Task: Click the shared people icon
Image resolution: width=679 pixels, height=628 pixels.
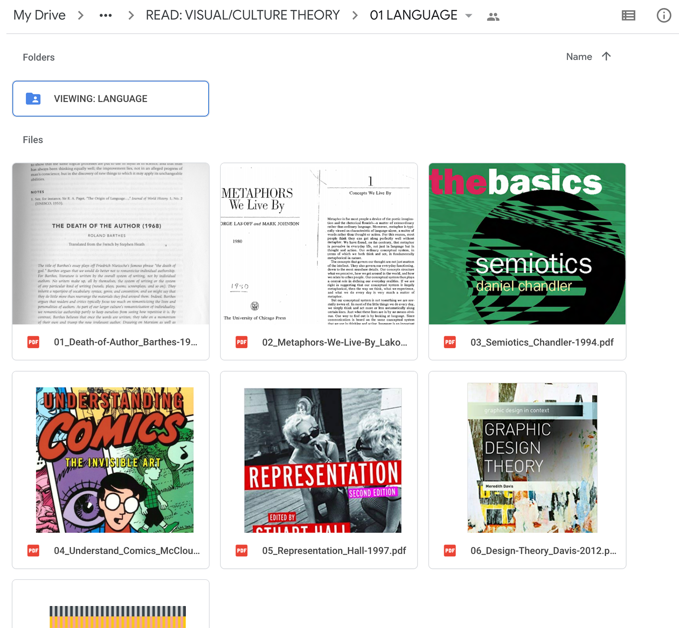Action: pos(493,16)
